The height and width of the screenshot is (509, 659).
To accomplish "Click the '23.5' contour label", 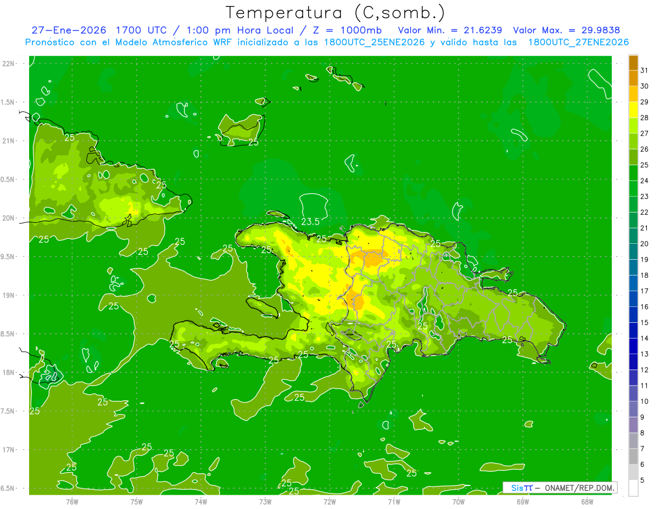I will (311, 222).
